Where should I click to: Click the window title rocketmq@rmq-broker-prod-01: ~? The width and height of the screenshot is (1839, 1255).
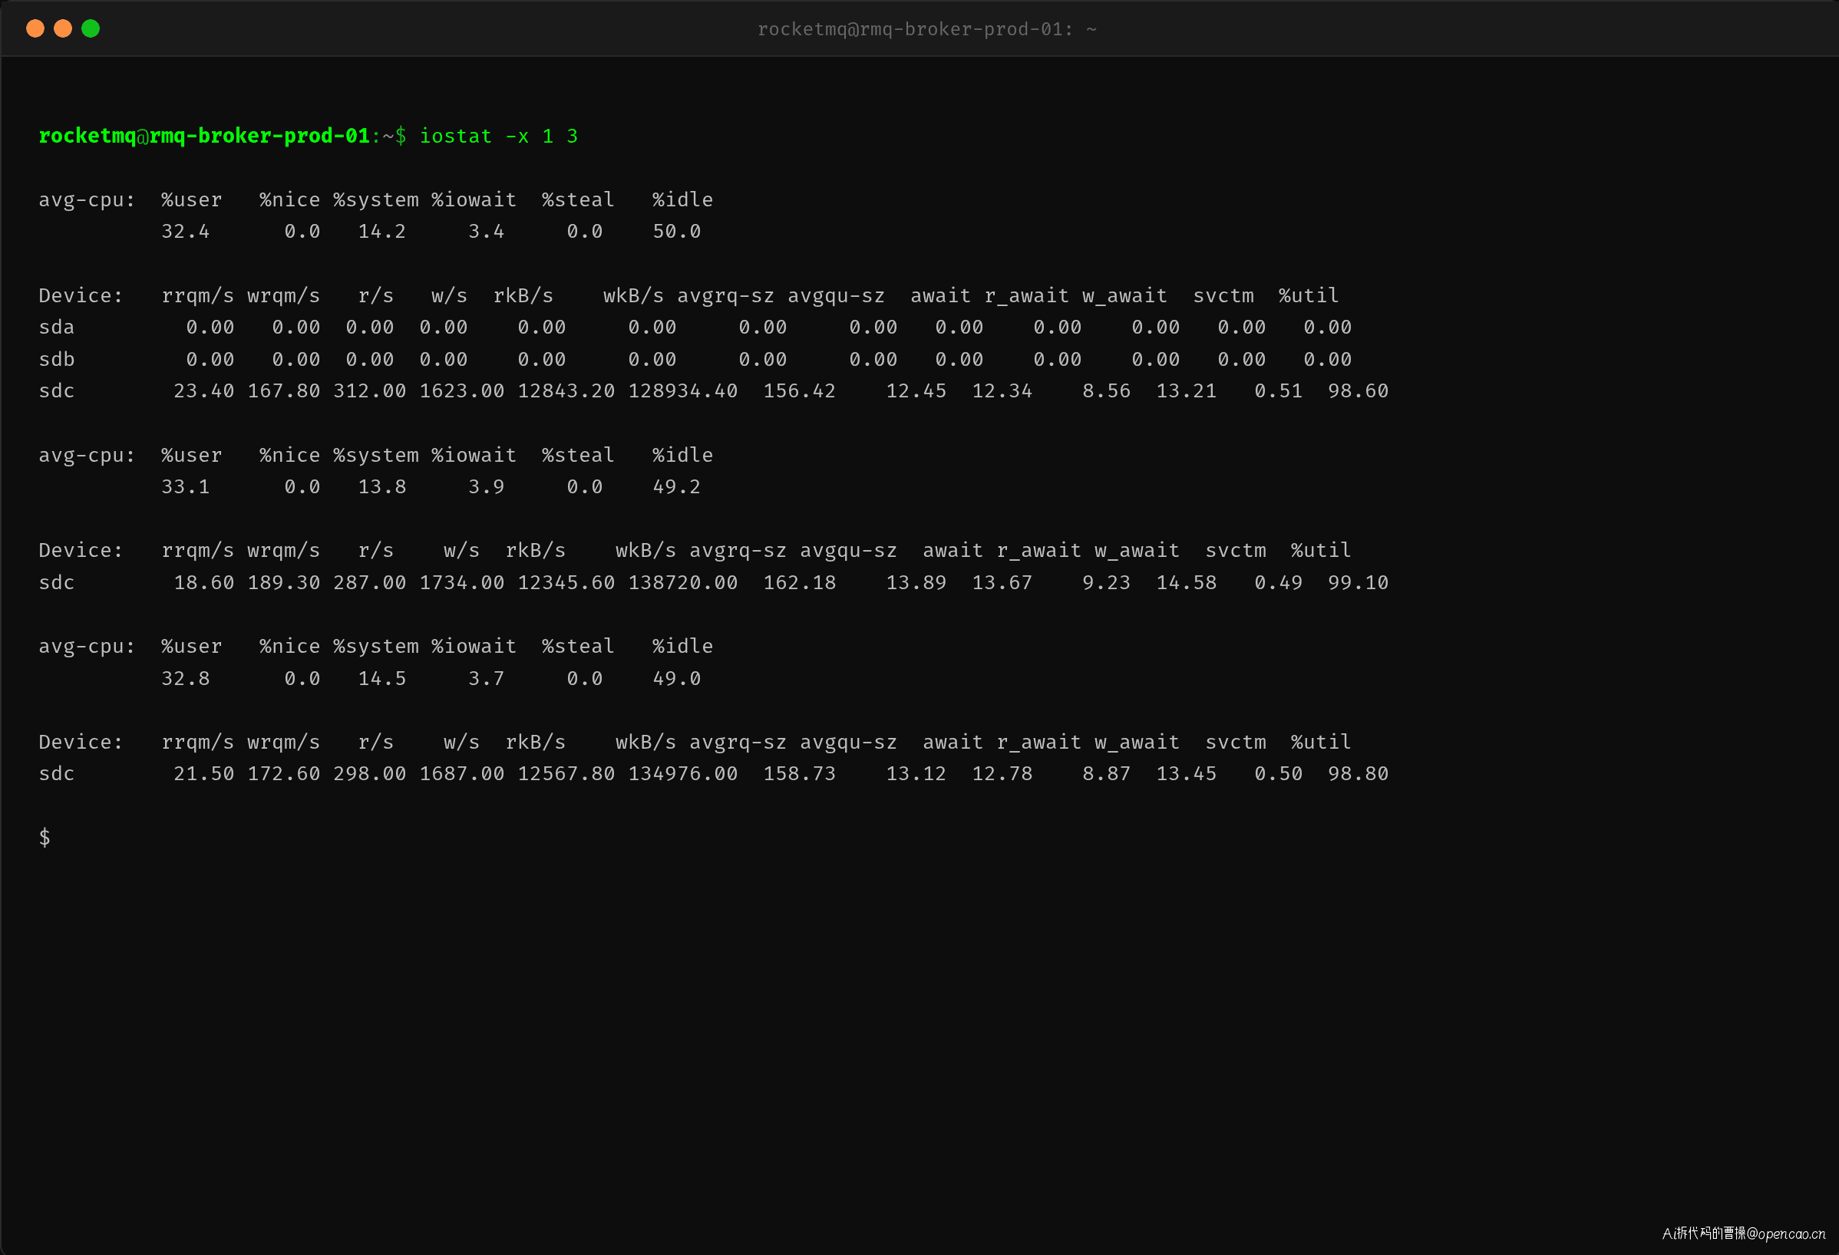(x=926, y=29)
